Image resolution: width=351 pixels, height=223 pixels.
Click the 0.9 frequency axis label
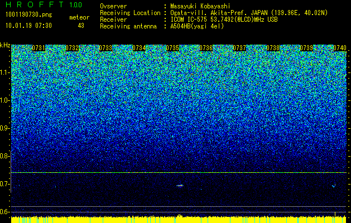click(4, 128)
